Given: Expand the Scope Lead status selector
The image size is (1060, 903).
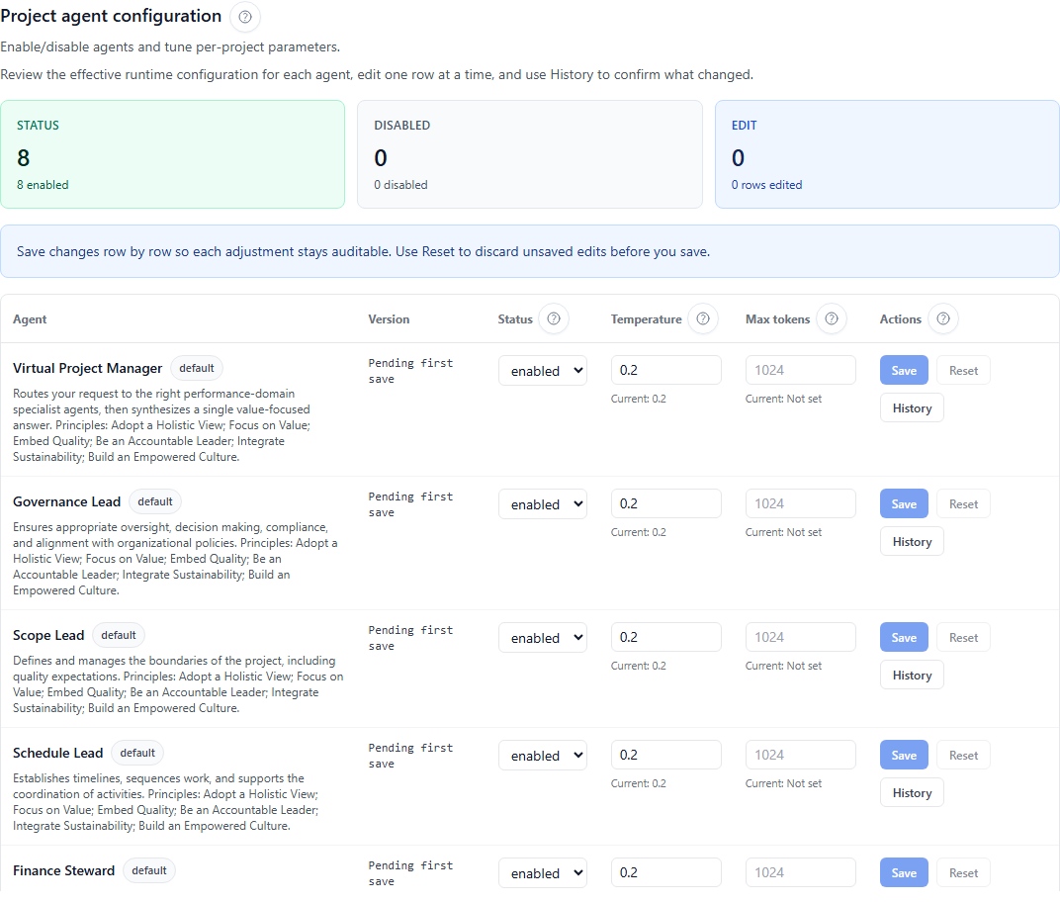Looking at the screenshot, I should (542, 638).
